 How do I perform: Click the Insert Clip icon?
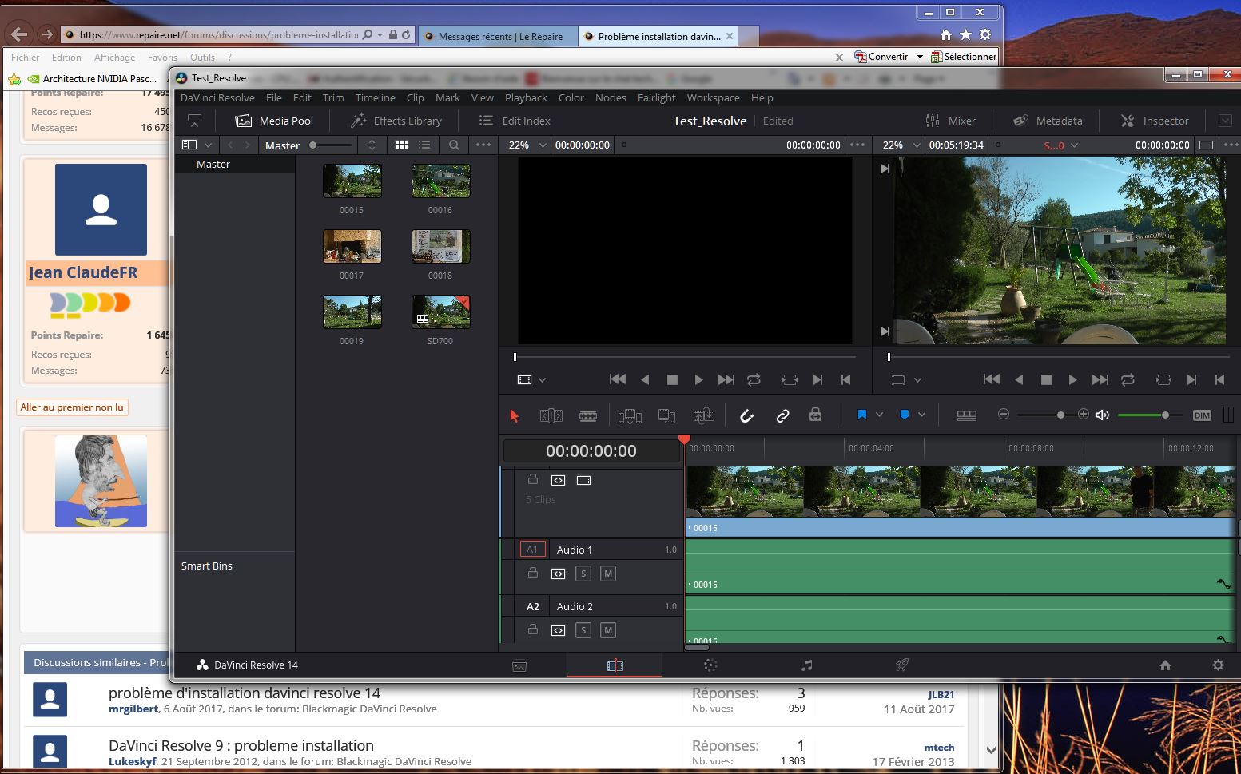(x=630, y=415)
